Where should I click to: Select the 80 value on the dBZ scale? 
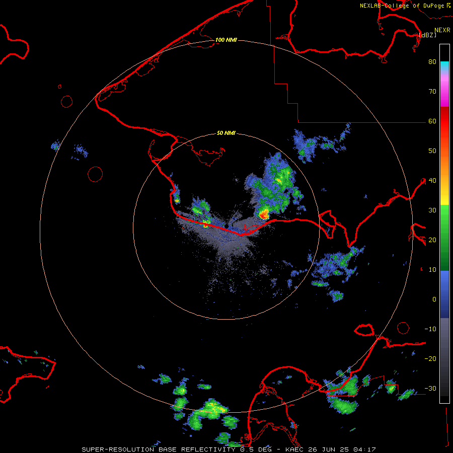[432, 62]
